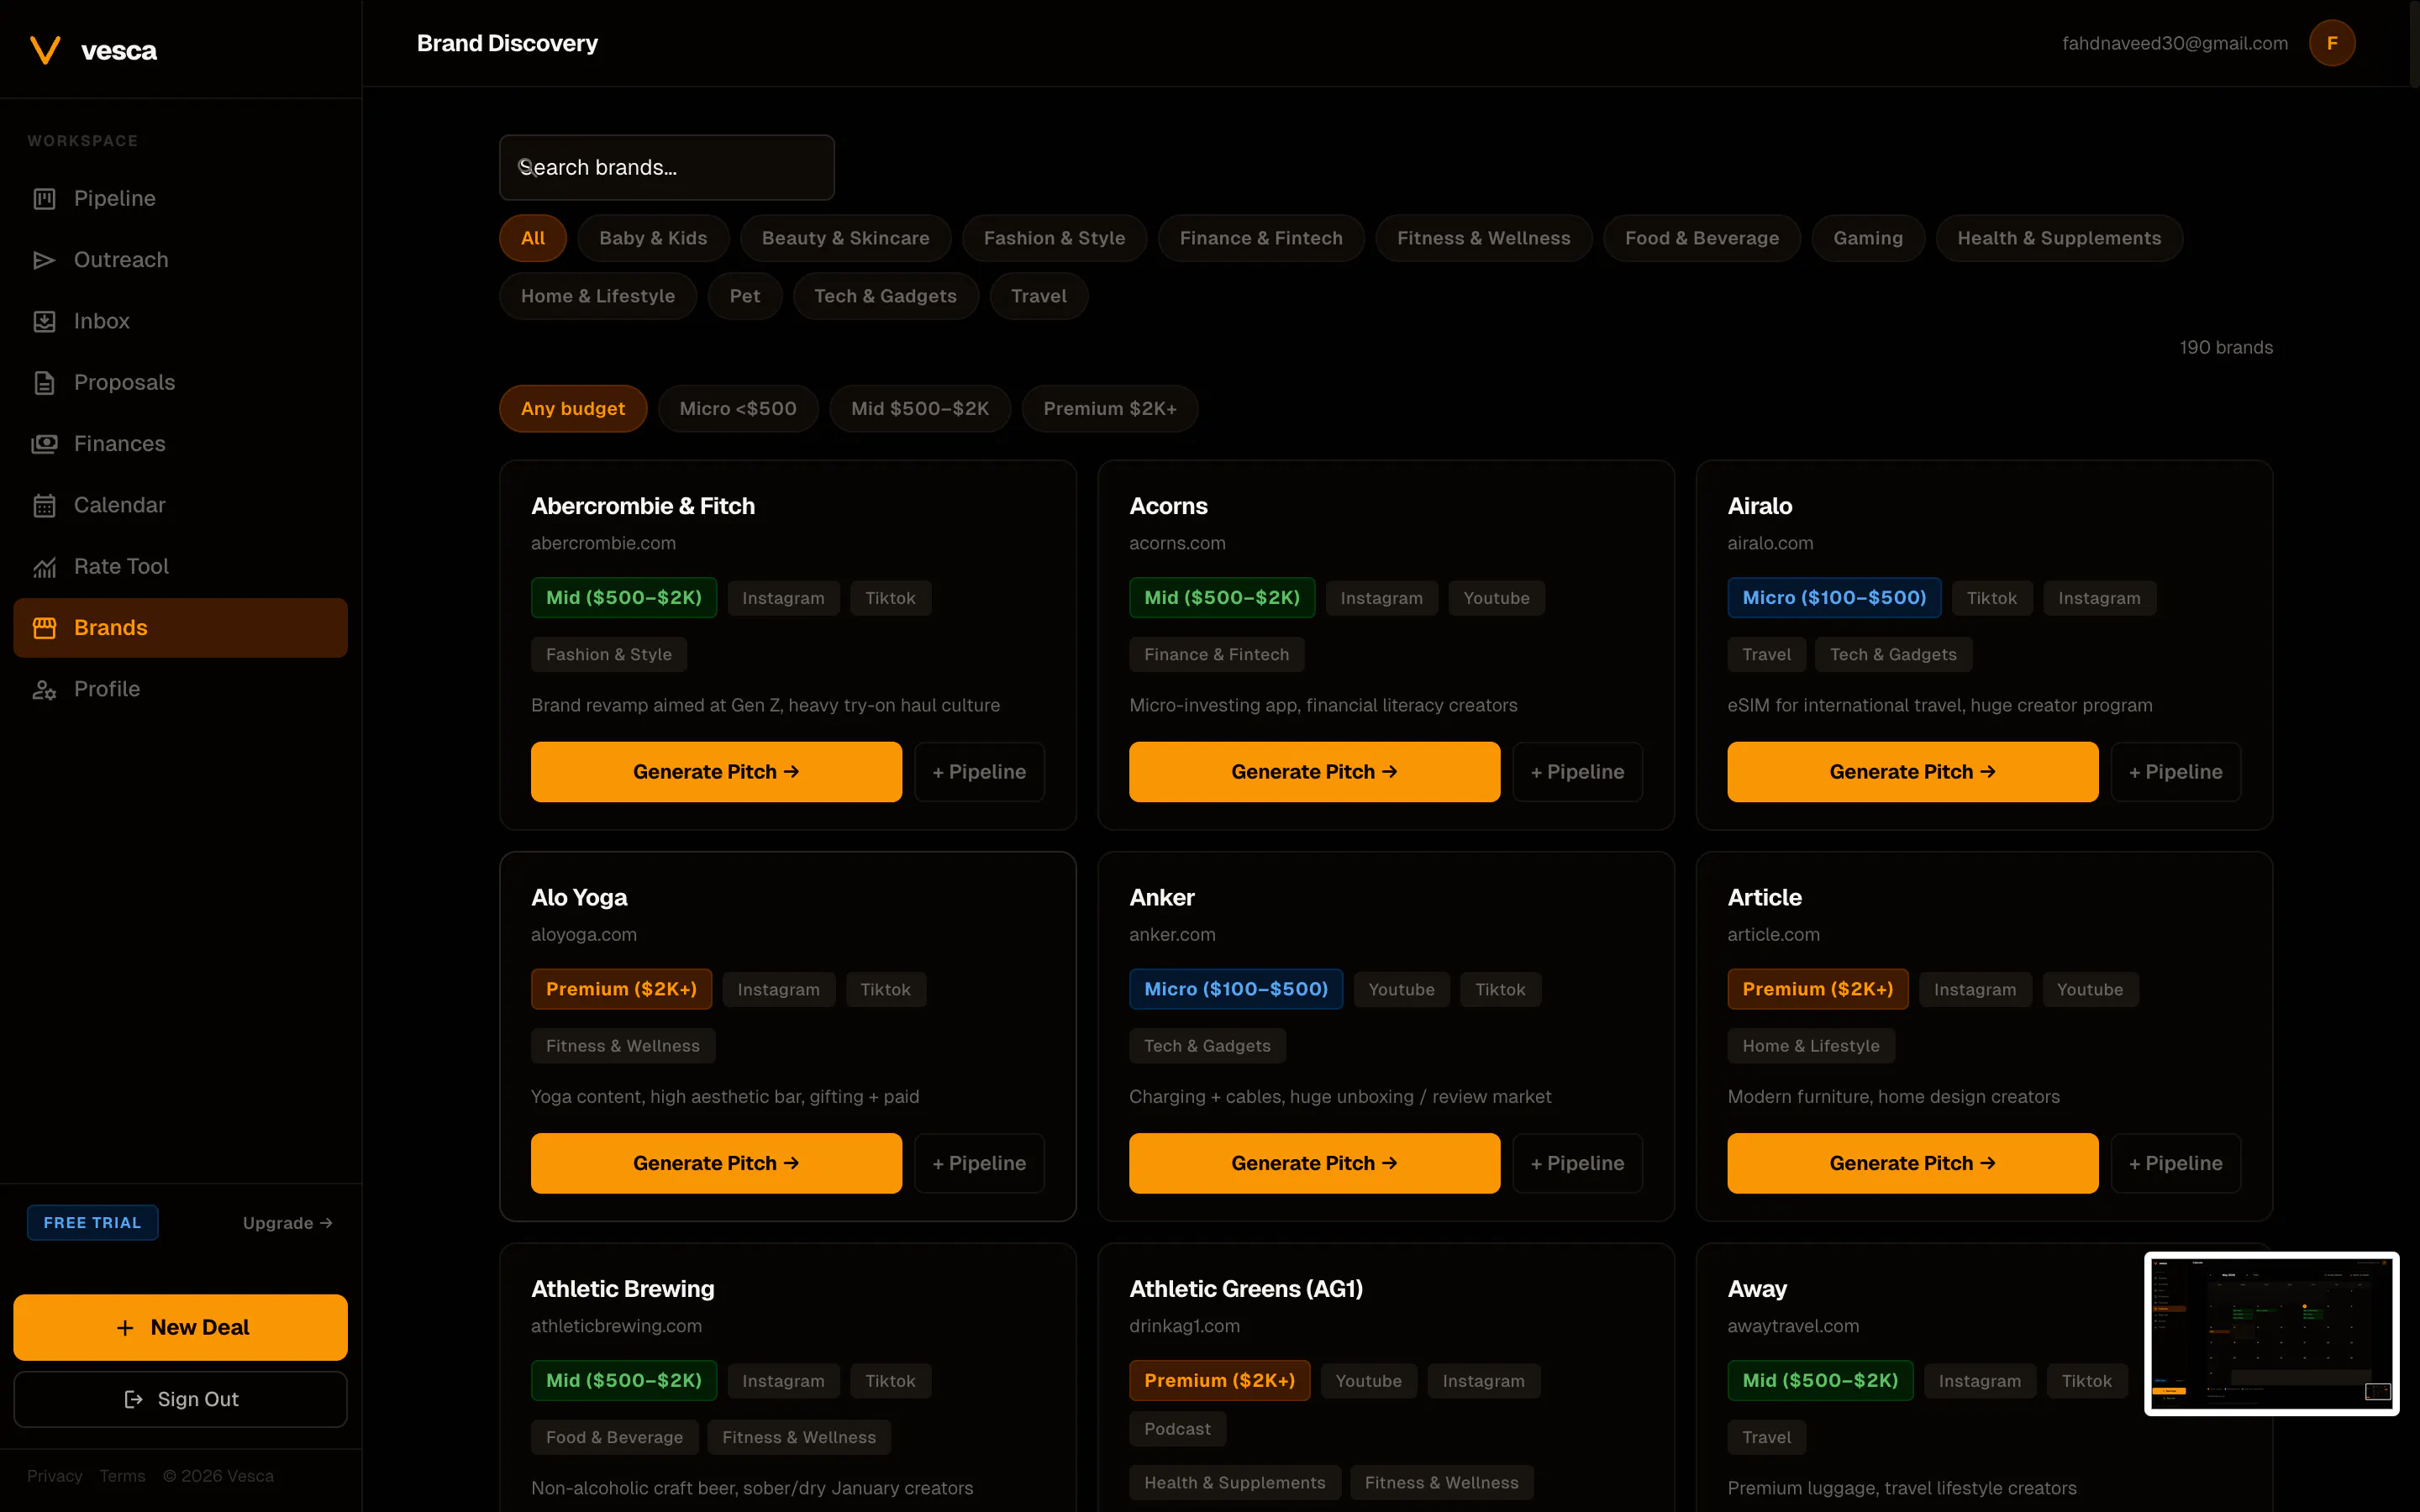Filter brands by Baby & Kids

pyautogui.click(x=653, y=238)
